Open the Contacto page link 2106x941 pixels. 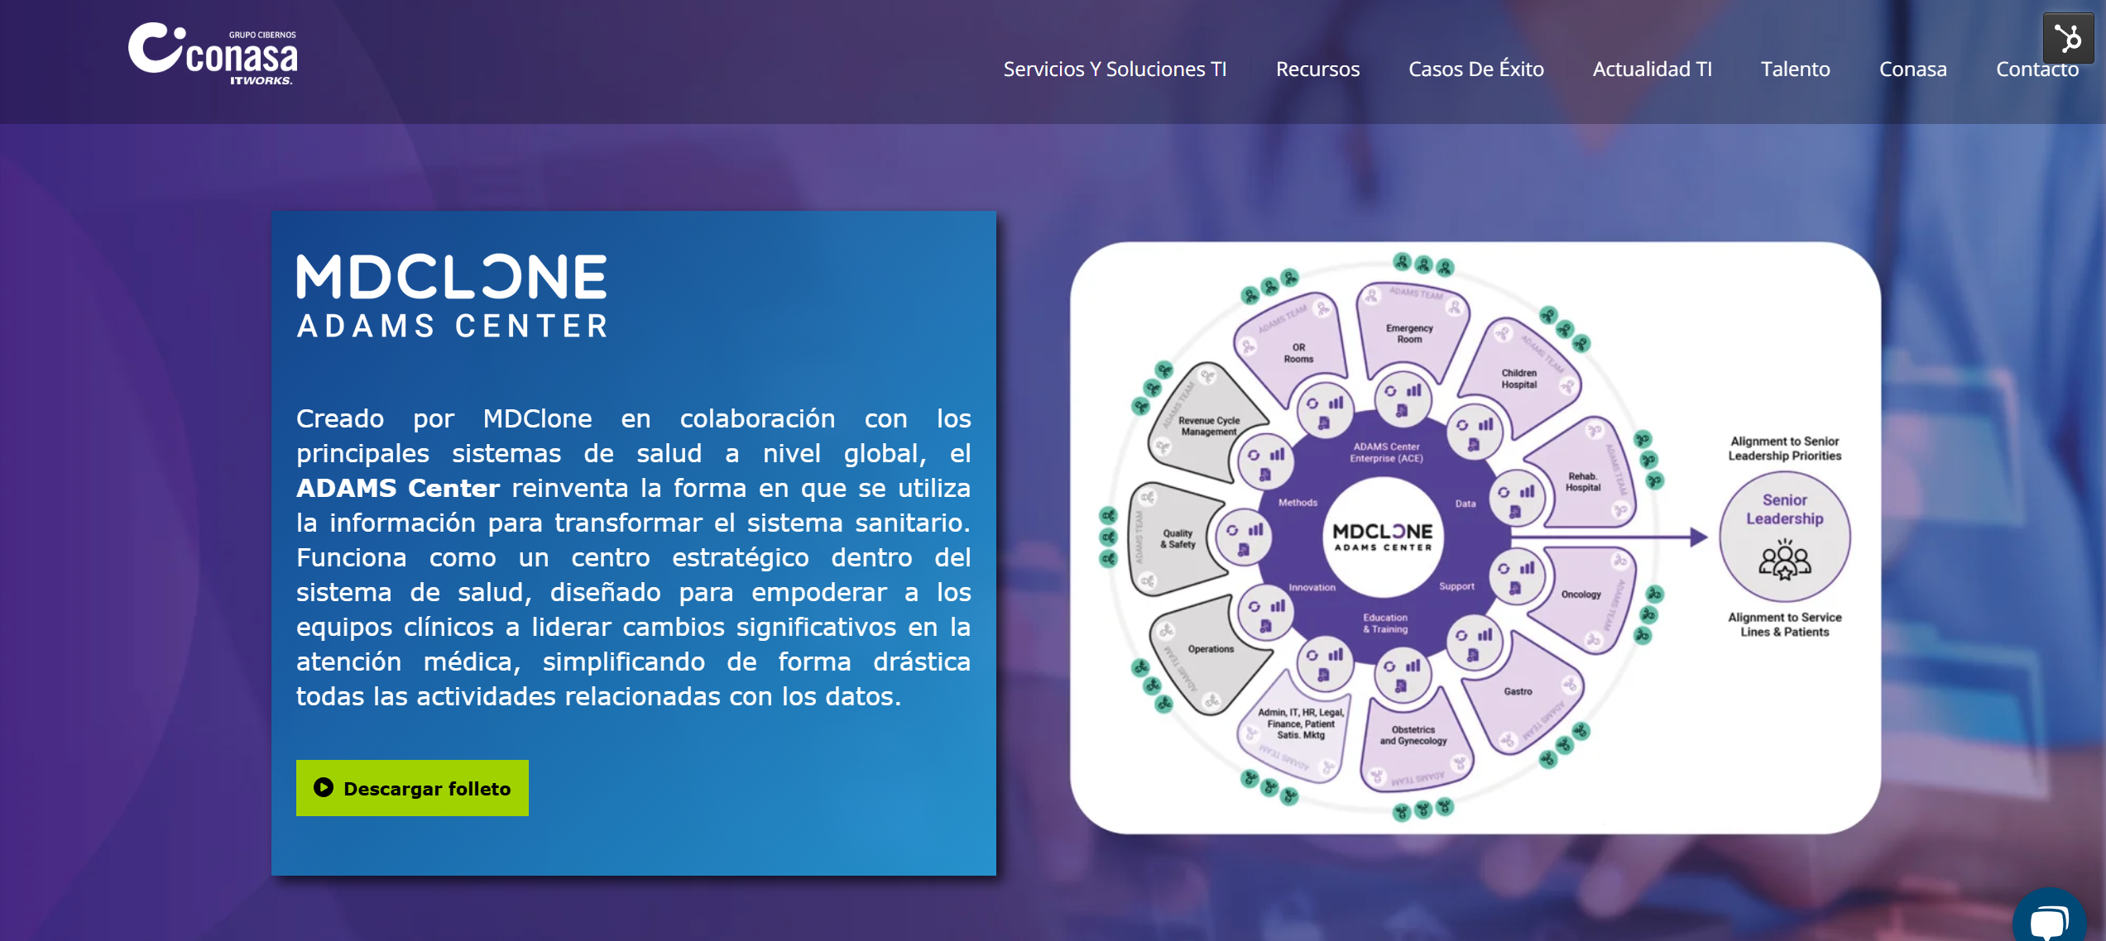[2036, 69]
